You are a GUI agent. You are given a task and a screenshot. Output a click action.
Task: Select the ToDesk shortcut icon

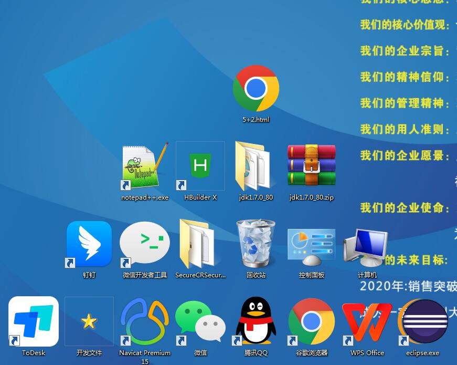[x=34, y=321]
